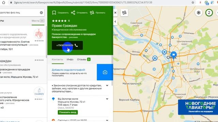Image resolution: width=218 pixels, height=122 pixels.
Task: Click the browser home icon
Action: pyautogui.click(x=4, y=2)
